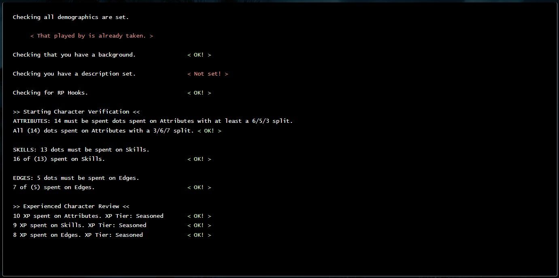Select 'EDGES: 5 dots must be spent' line
Screen dimensions: 559x278
click(76, 178)
